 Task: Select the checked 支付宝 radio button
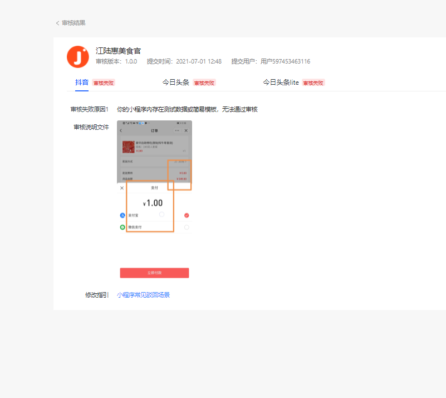click(x=187, y=215)
